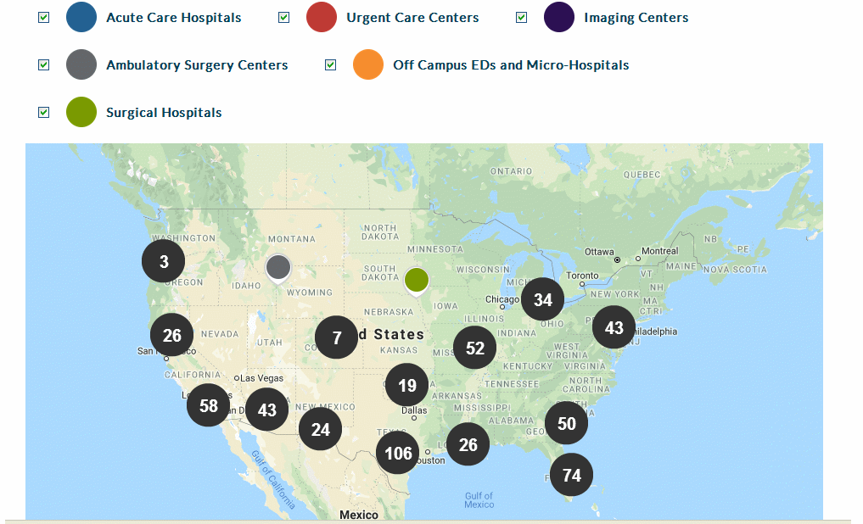Viewport: 863px width, 524px height.
Task: Click the cluster marker labeled 19 near Oklahoma
Action: pyautogui.click(x=406, y=385)
